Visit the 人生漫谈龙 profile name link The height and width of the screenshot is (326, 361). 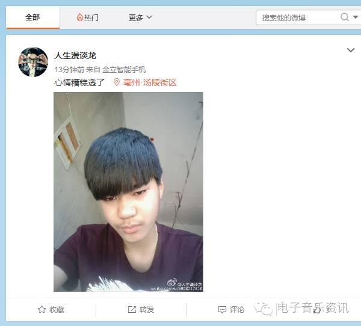(75, 55)
